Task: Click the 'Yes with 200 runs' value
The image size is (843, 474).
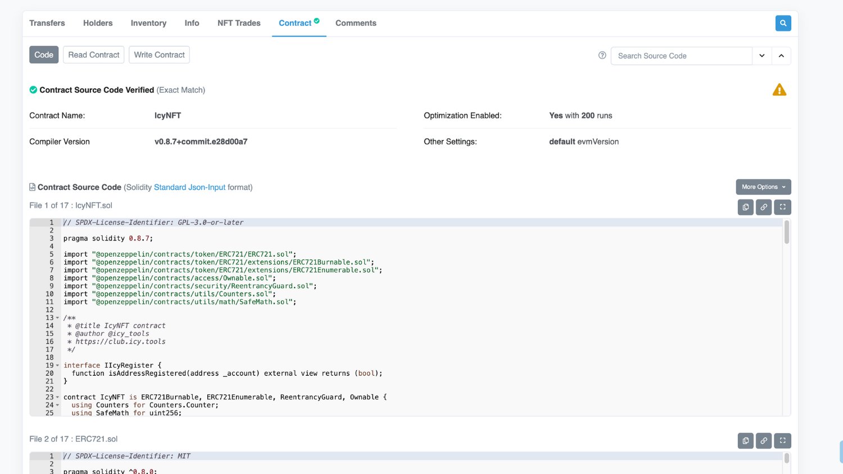Action: 581,115
